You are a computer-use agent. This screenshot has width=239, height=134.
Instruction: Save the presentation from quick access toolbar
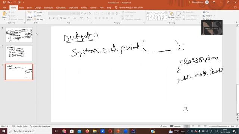coord(4,3)
